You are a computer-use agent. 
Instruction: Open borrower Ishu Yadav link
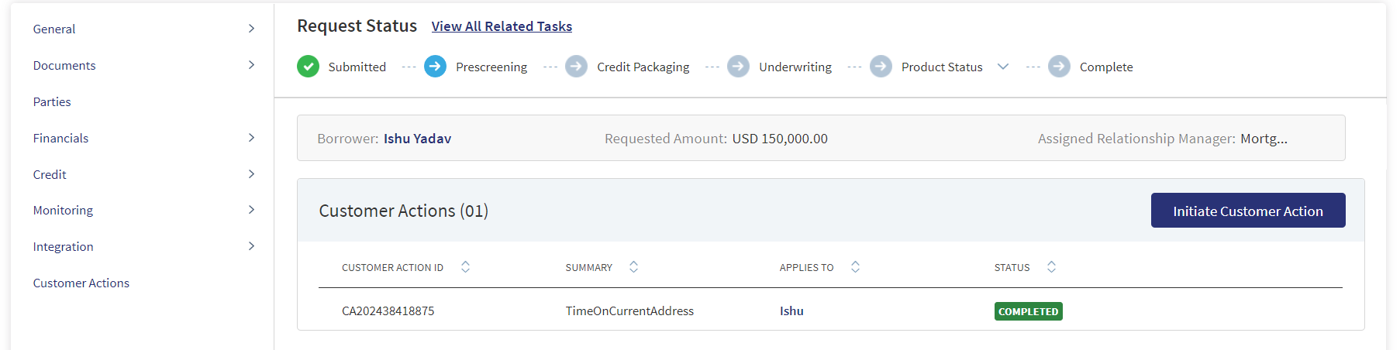coord(417,139)
